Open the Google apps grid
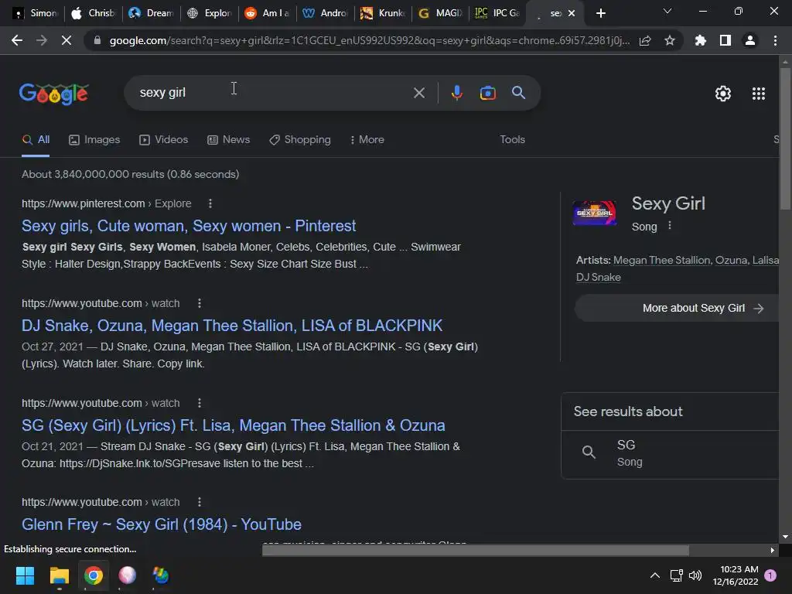 point(758,94)
